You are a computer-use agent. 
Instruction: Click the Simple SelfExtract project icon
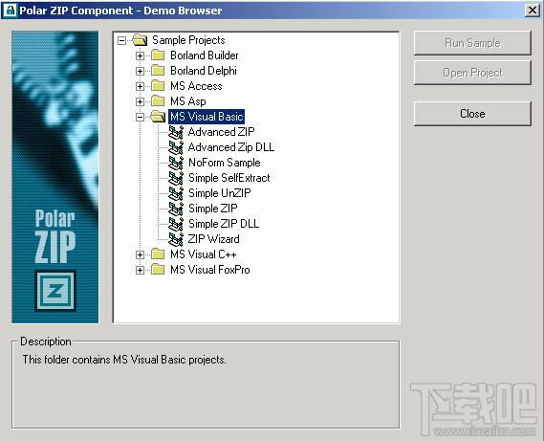176,178
